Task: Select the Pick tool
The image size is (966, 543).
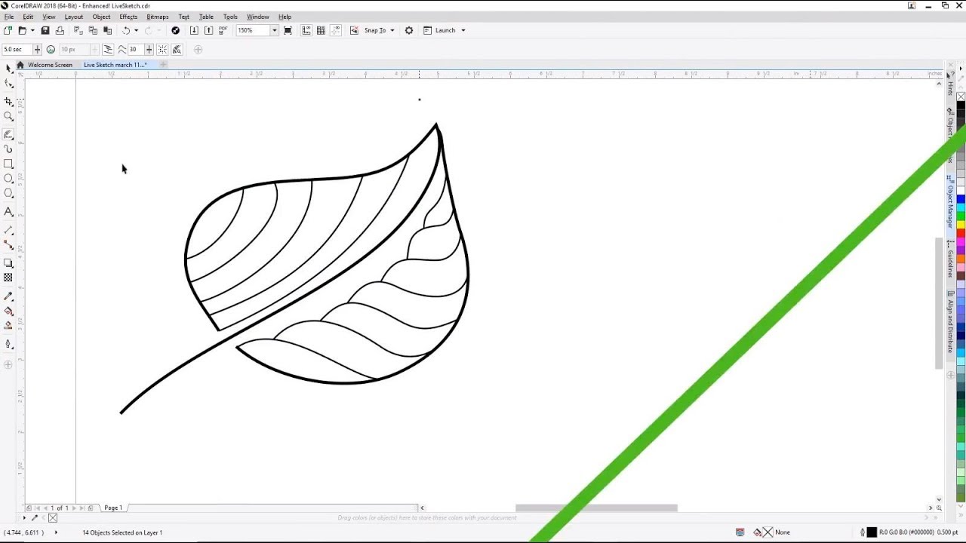Action: click(x=8, y=68)
